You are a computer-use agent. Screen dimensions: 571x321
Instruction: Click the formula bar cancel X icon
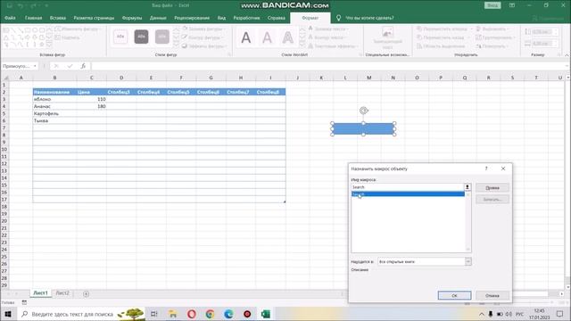[56, 66]
